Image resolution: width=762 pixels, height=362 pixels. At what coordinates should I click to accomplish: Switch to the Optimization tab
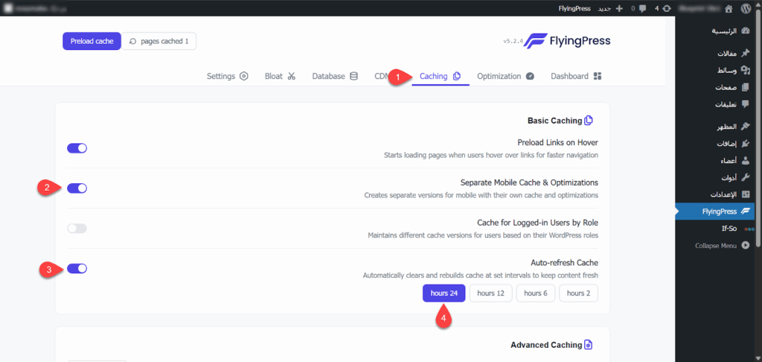[x=505, y=76]
